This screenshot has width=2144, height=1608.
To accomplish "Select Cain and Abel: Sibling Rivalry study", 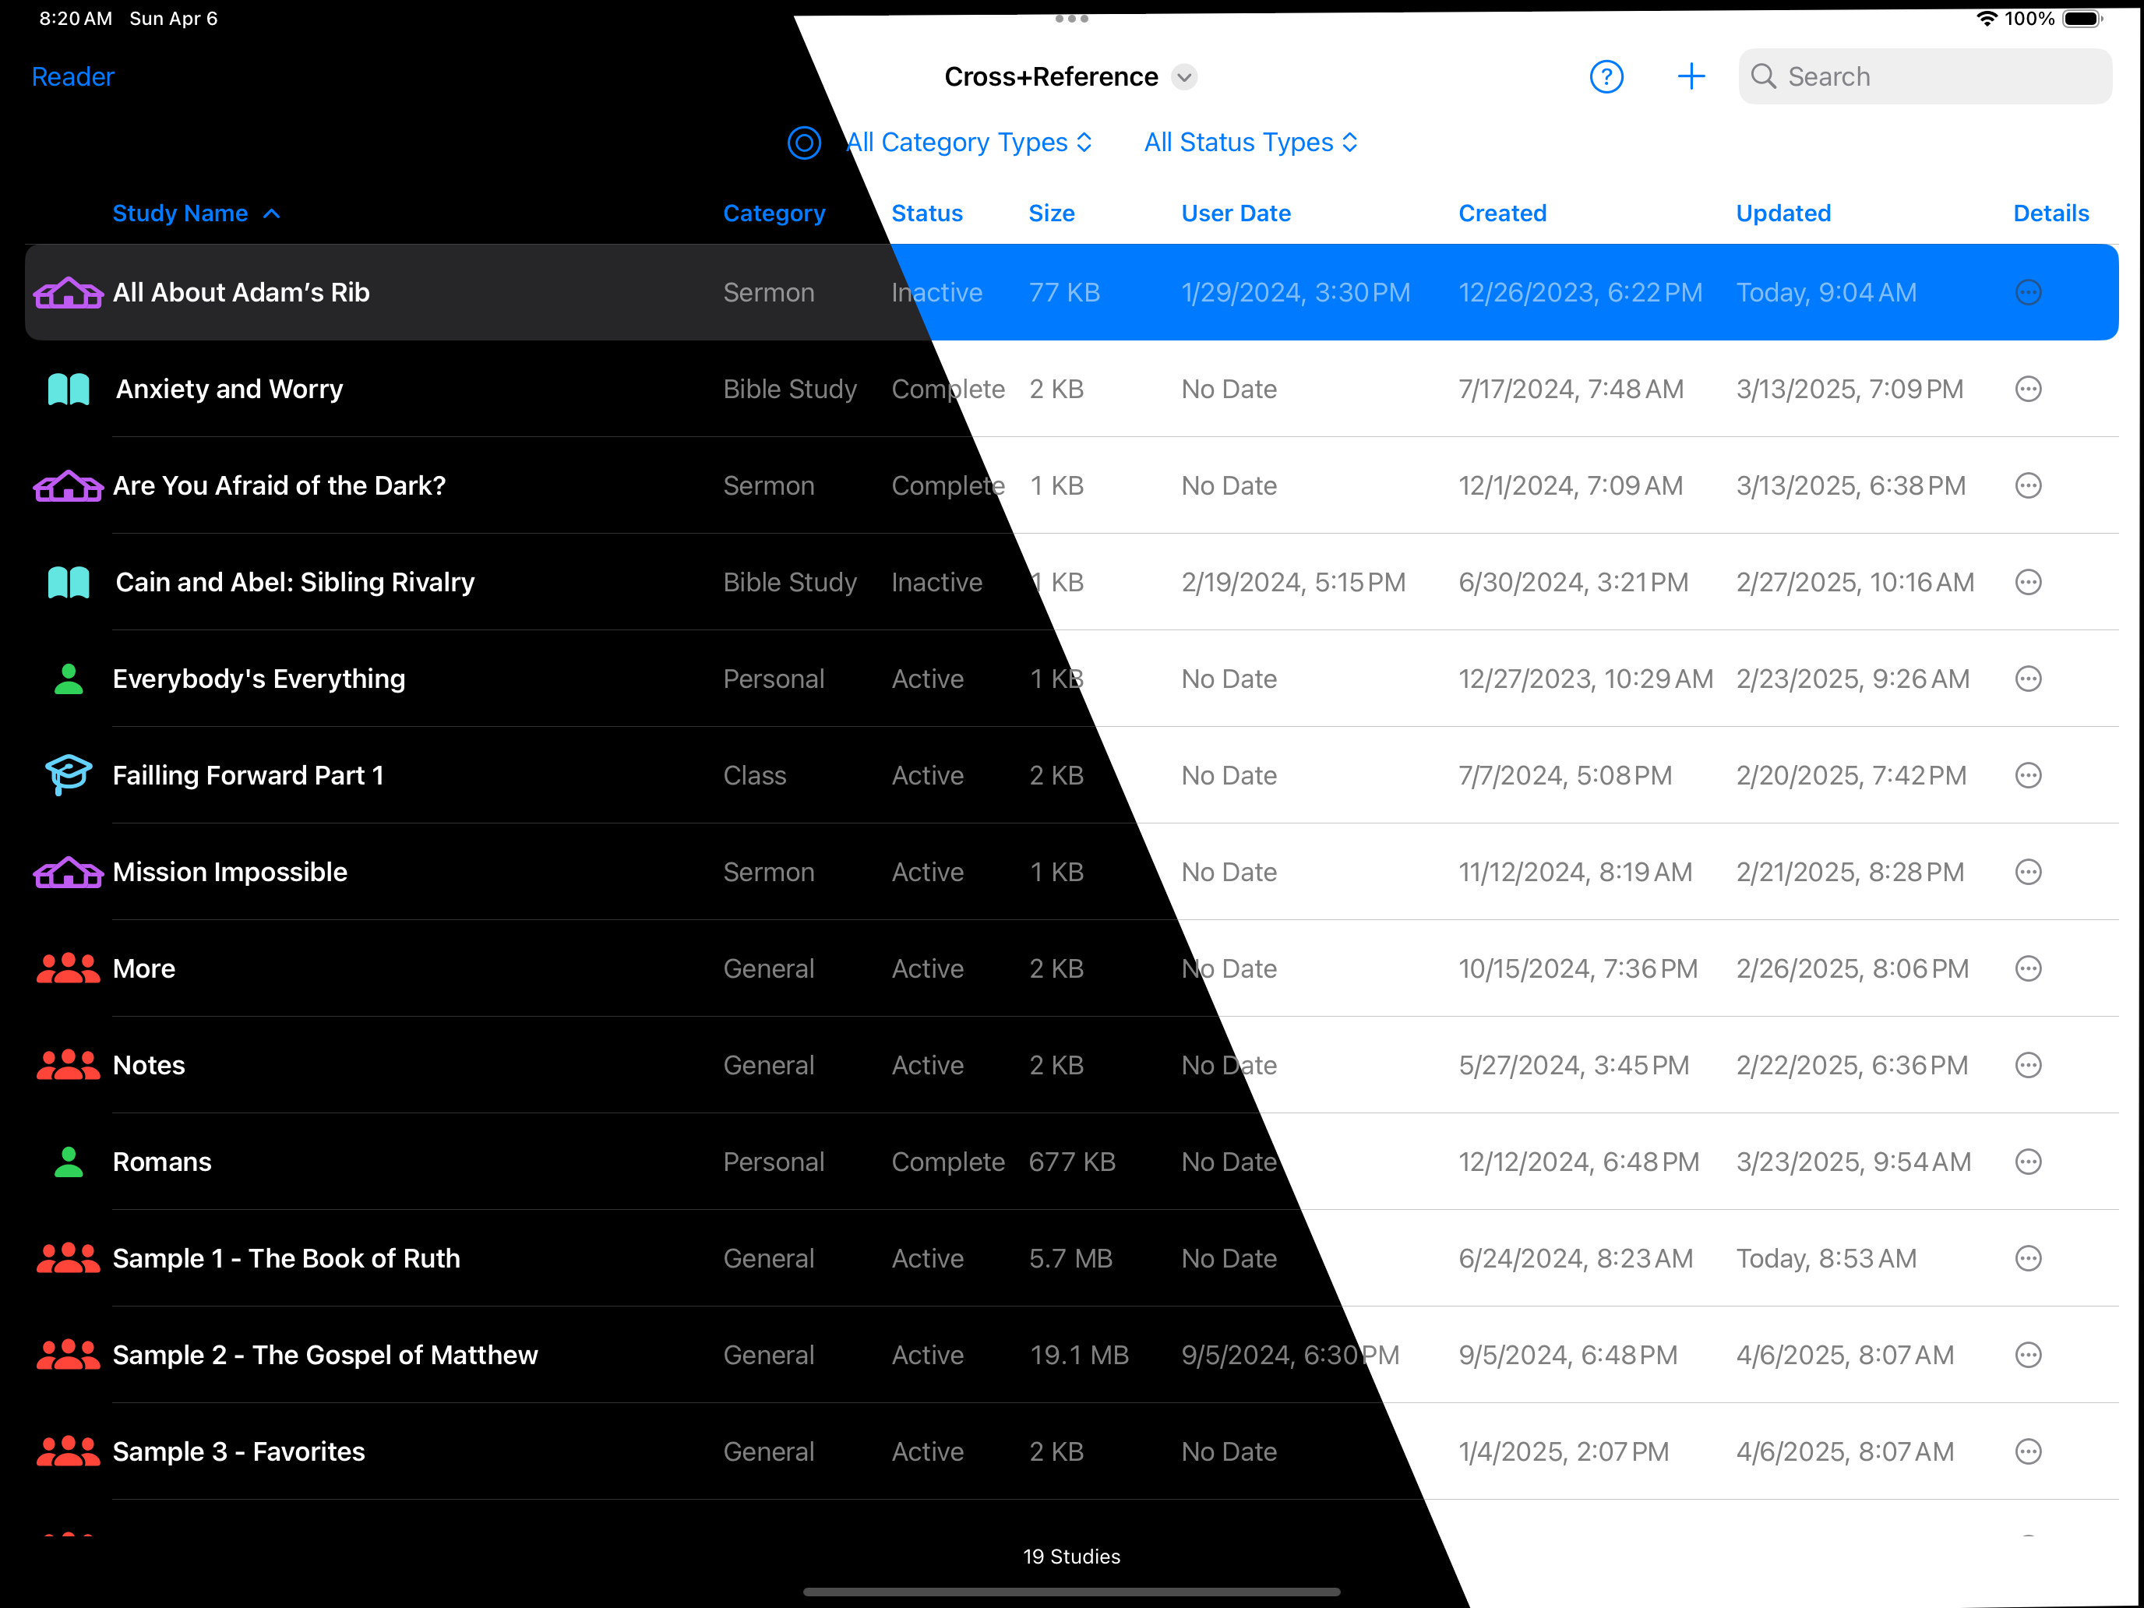I will point(1071,583).
